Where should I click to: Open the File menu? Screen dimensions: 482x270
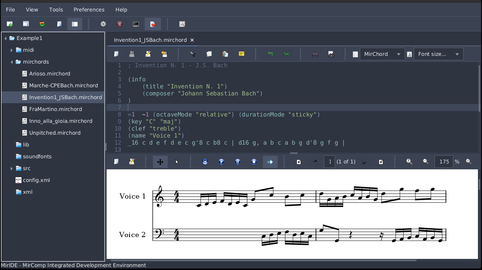[x=10, y=10]
